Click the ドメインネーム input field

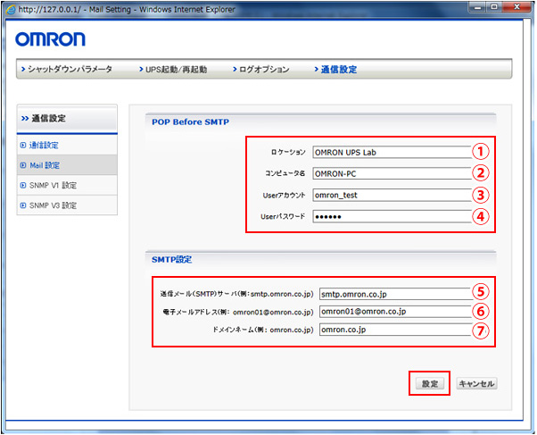click(392, 330)
